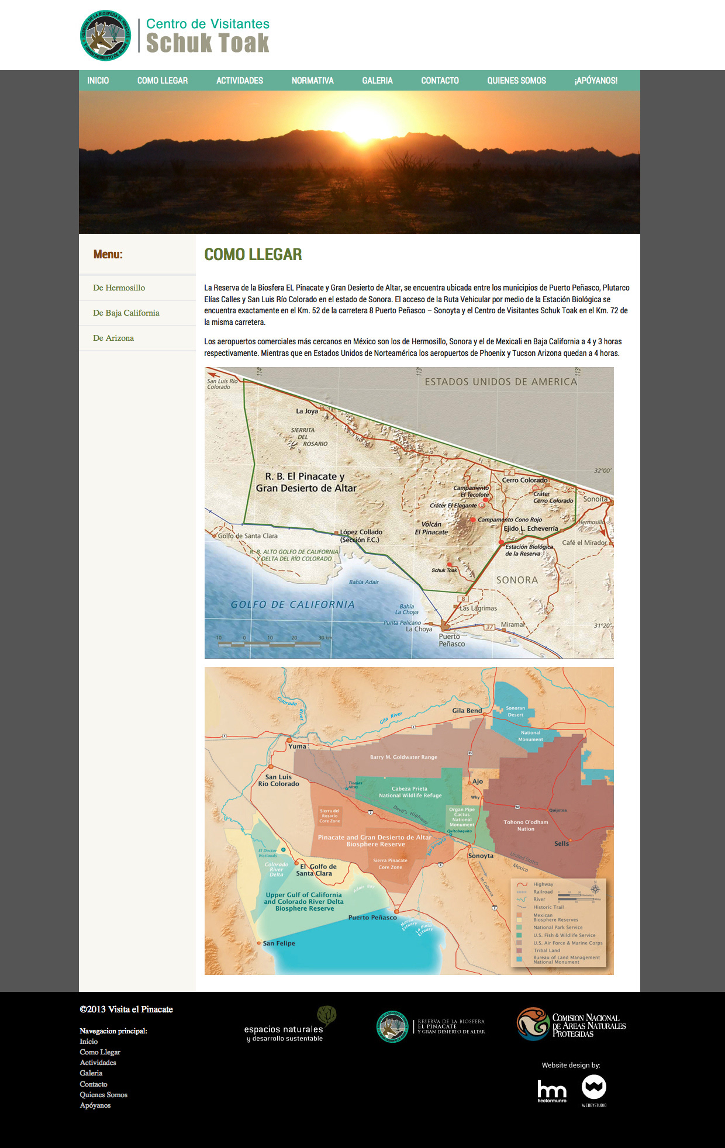Image resolution: width=725 pixels, height=1148 pixels.
Task: Click the ¡APÓYANOS! menu item
Action: [596, 81]
